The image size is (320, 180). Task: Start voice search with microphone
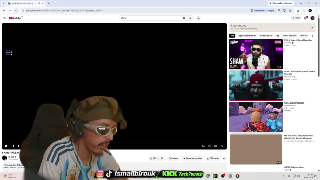pos(198,18)
